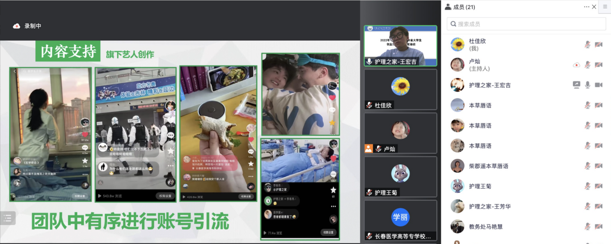Click the search members input field

click(x=526, y=24)
